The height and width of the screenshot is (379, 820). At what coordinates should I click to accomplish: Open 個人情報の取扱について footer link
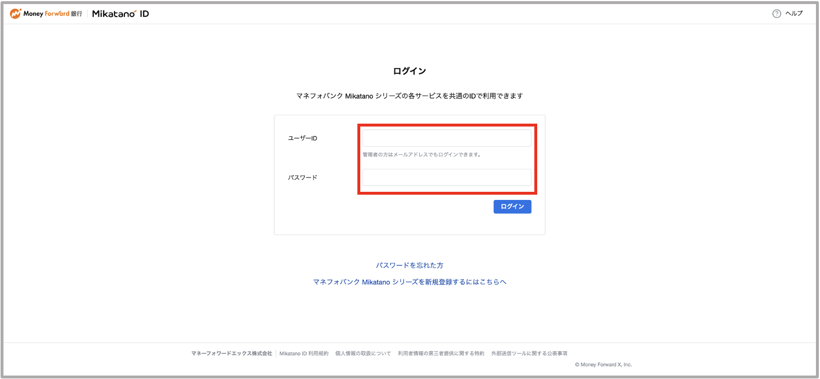coord(363,354)
